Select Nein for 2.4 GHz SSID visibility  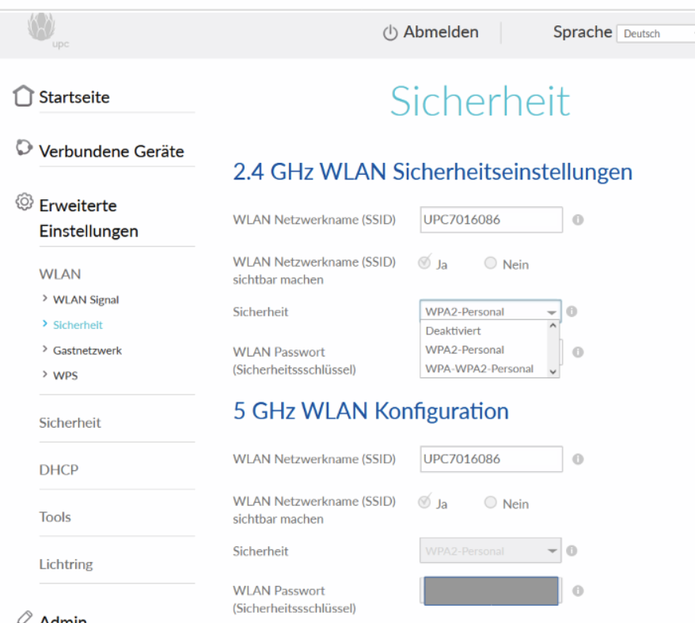[x=491, y=263]
